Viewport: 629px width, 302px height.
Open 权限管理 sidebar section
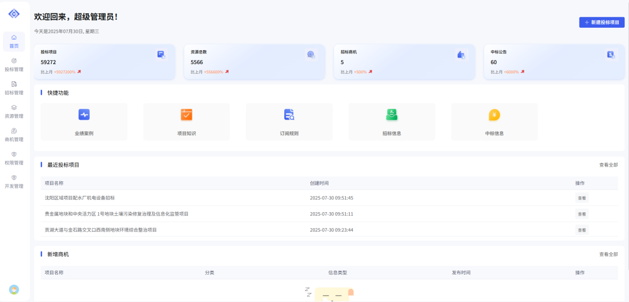[x=14, y=158]
